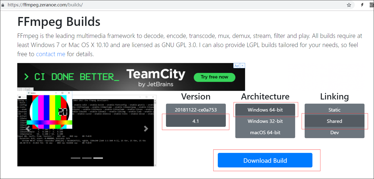
Task: Select version 4.1
Action: tap(196, 121)
